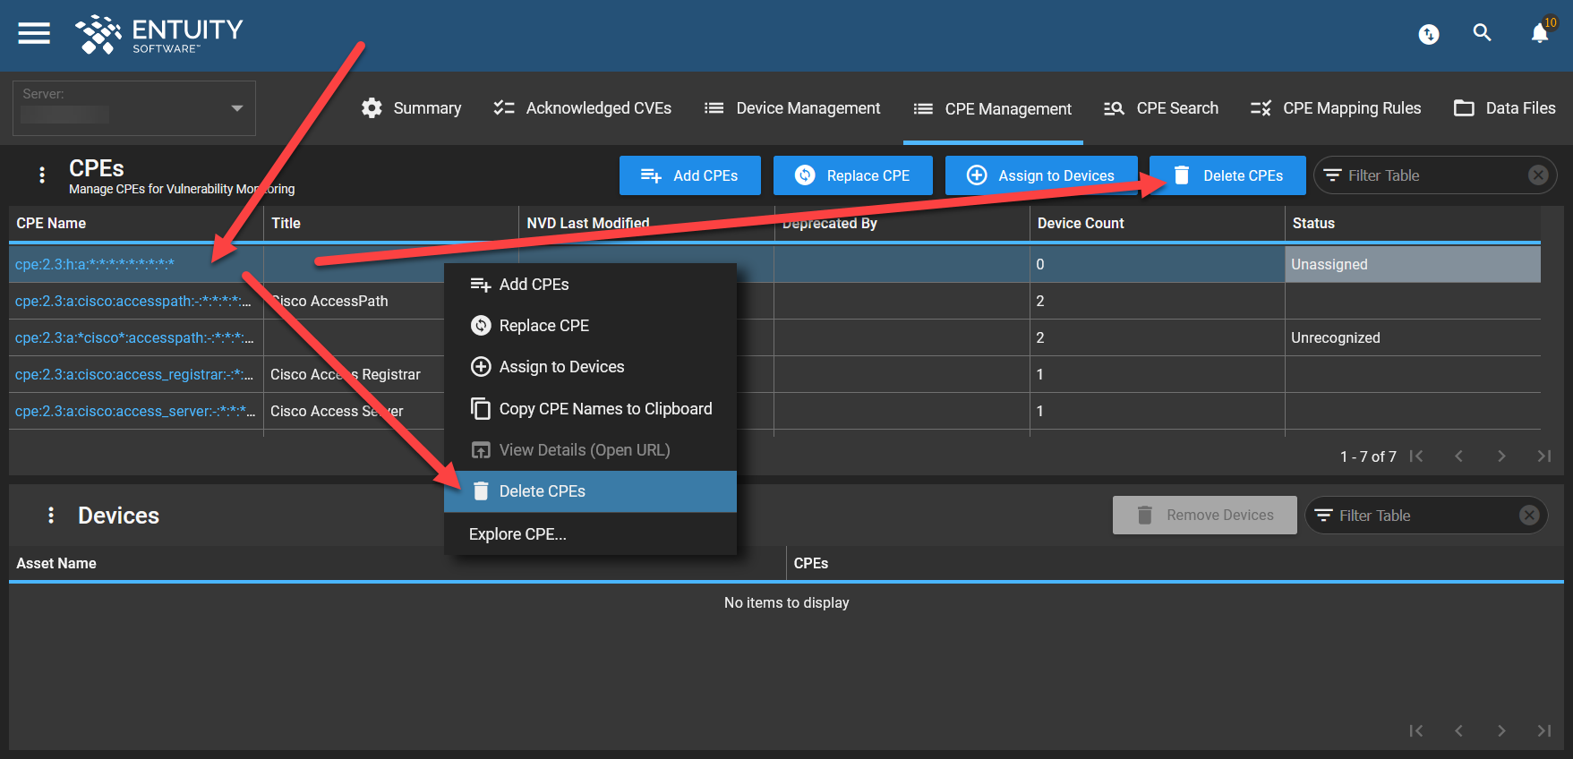Open CPEs panel three-dot menu

[42, 175]
